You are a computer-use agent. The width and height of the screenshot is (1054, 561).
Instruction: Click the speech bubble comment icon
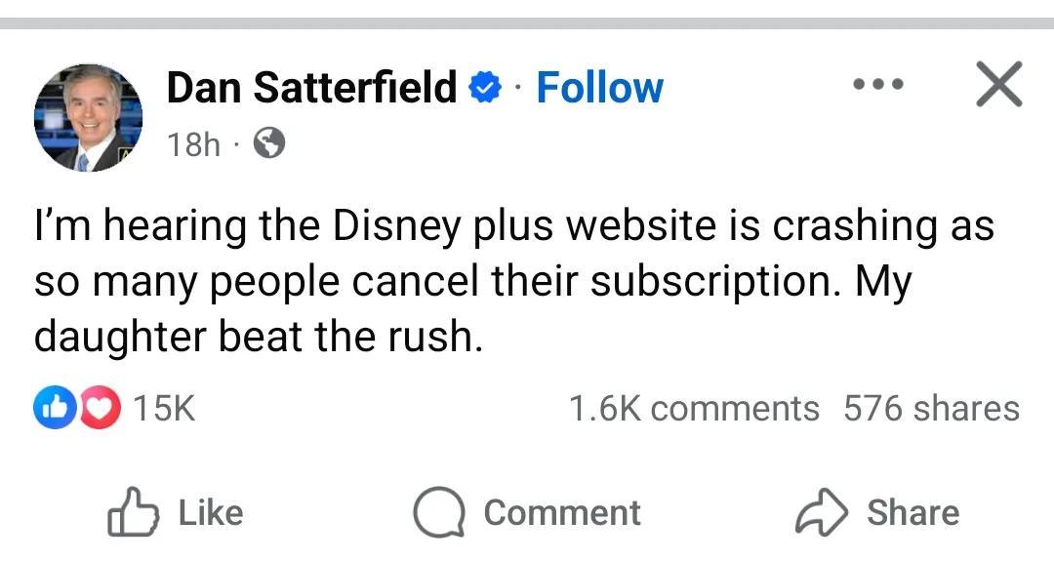tap(437, 513)
